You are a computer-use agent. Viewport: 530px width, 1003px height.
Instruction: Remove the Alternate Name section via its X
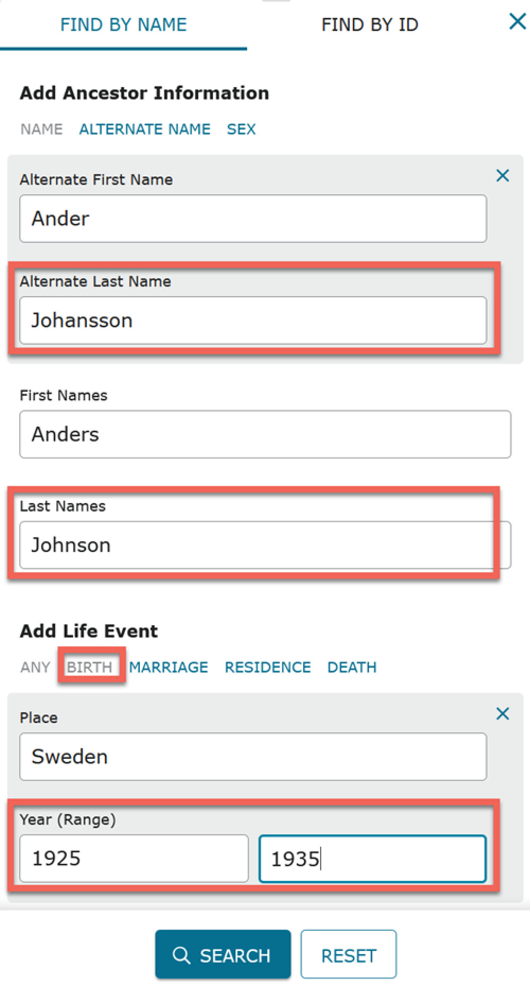[502, 176]
